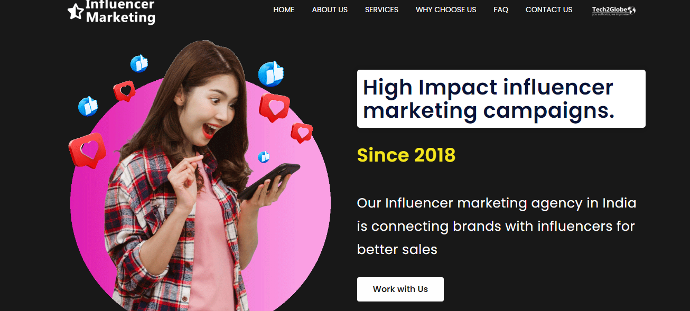Click the star icon in Influencer Marketing logo
Viewport: 690px width, 311px height.
click(76, 11)
